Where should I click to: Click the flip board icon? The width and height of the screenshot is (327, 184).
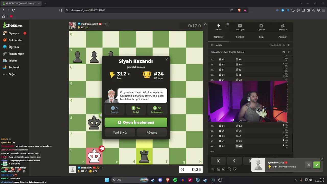(224, 169)
